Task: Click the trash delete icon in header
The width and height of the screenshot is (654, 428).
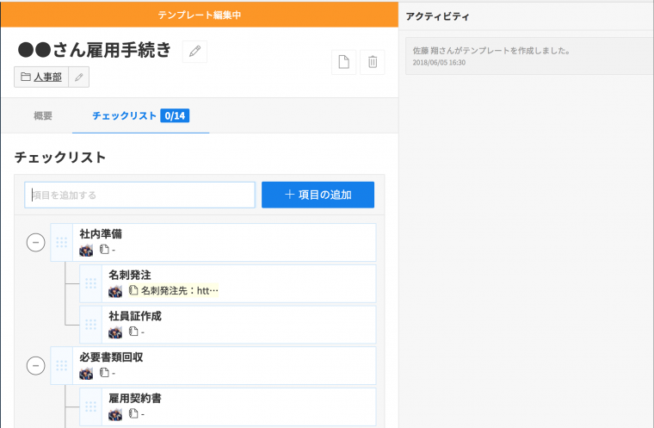Action: [372, 62]
